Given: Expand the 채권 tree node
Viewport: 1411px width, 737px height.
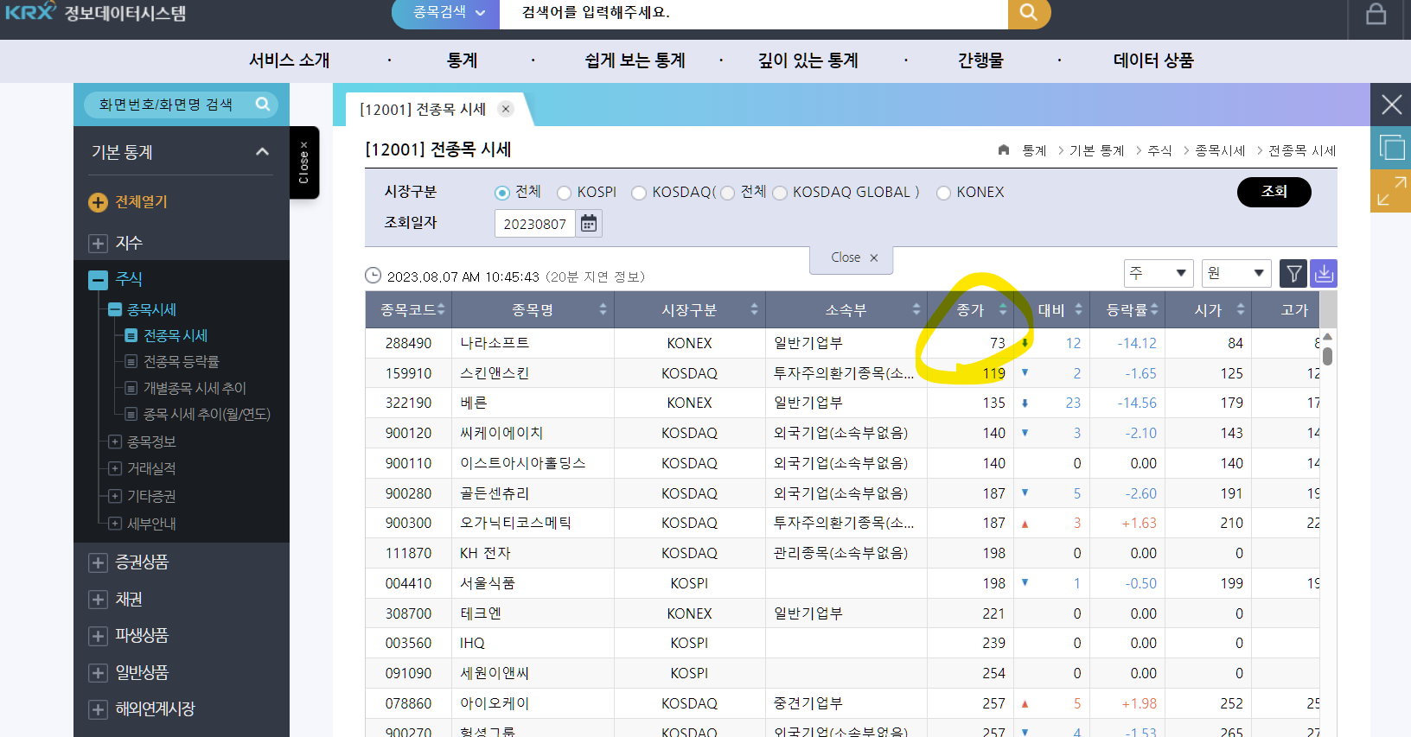Looking at the screenshot, I should pos(98,600).
